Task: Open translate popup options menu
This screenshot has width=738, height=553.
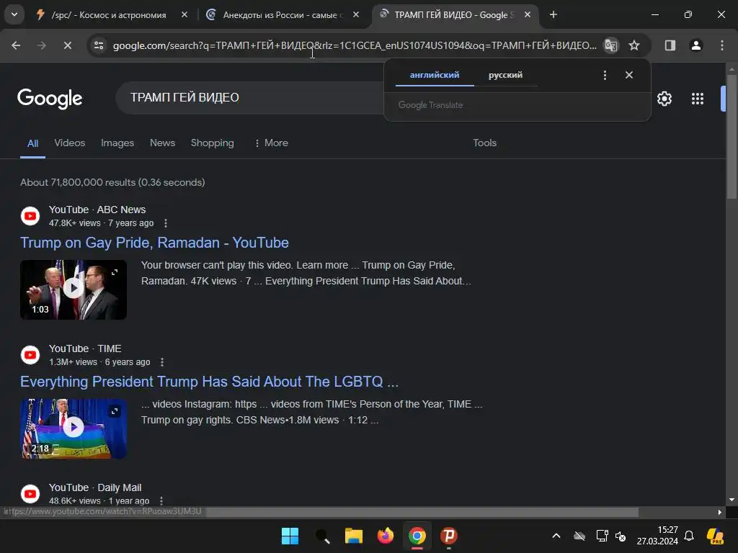Action: (x=605, y=75)
